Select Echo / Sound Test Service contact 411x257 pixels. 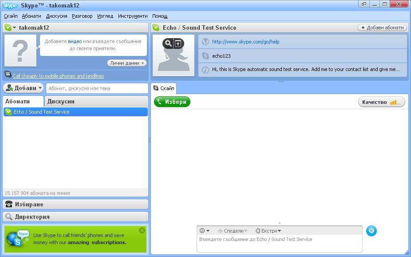[x=75, y=112]
